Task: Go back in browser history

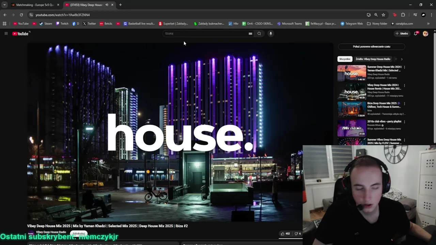Action: (x=5, y=15)
